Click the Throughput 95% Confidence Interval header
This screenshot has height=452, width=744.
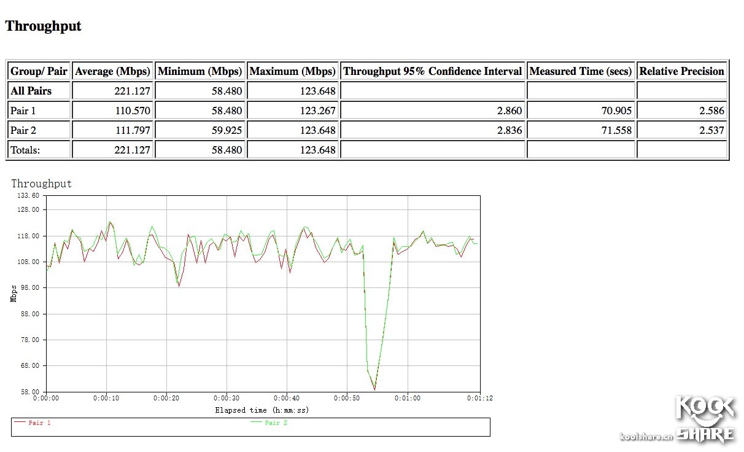click(x=432, y=71)
